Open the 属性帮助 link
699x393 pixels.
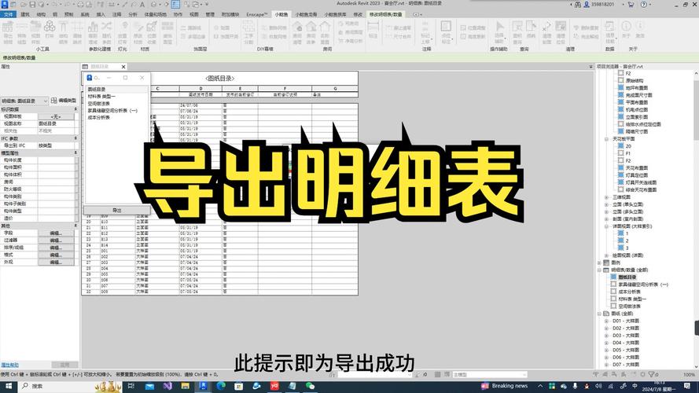pyautogui.click(x=9, y=365)
